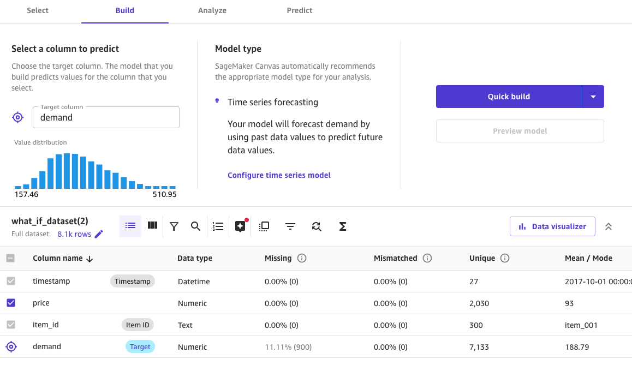Toggle the timestamp column checkbox
Screen dimensions: 632x365
pyautogui.click(x=11, y=281)
